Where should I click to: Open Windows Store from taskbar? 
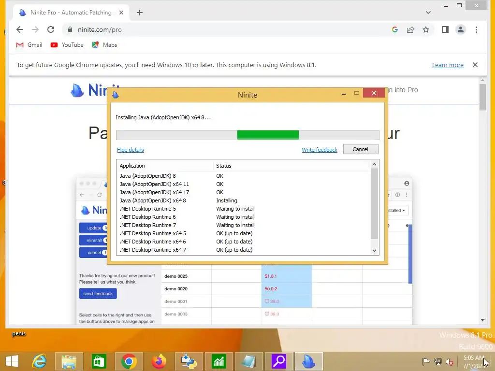coord(99,361)
